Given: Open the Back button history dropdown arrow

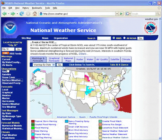Looking at the screenshot, I should [9, 14].
